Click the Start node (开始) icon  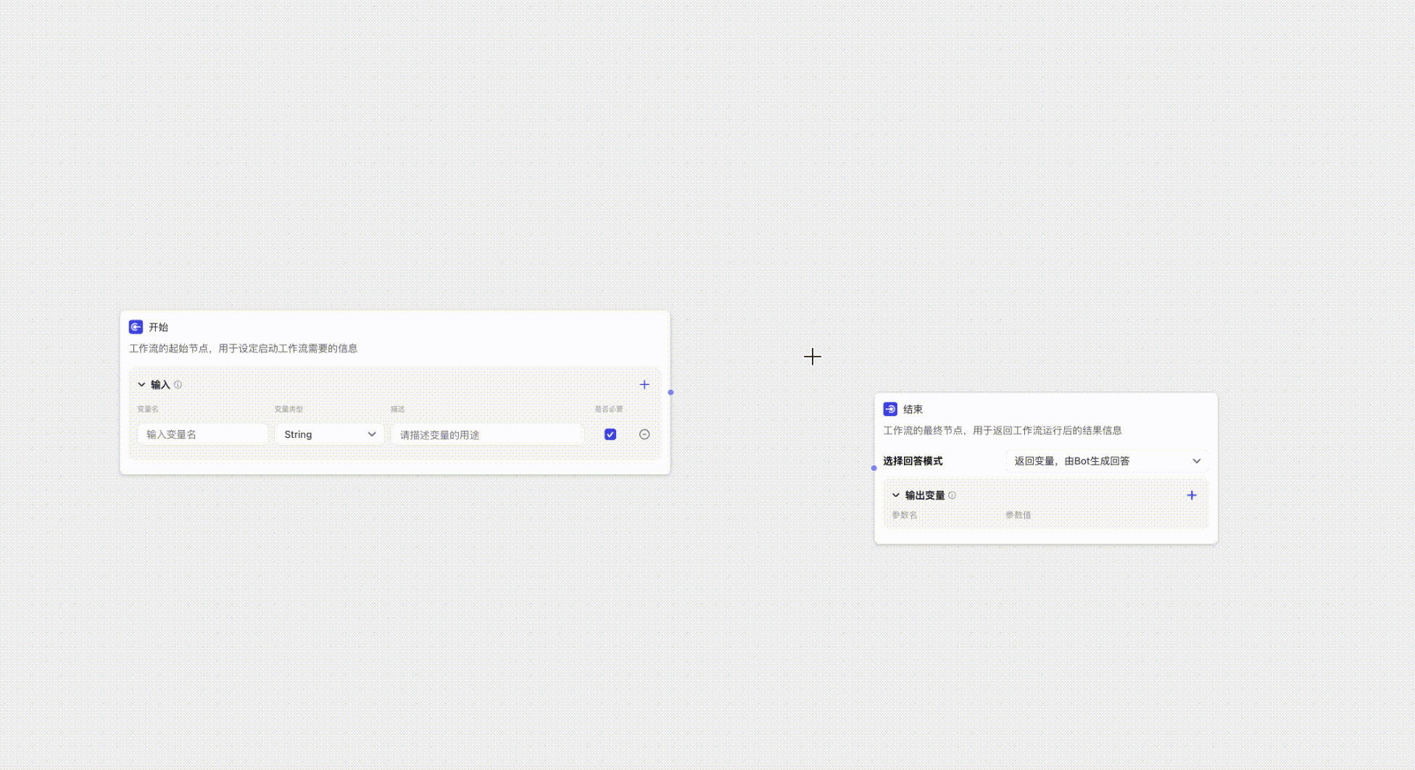[136, 327]
